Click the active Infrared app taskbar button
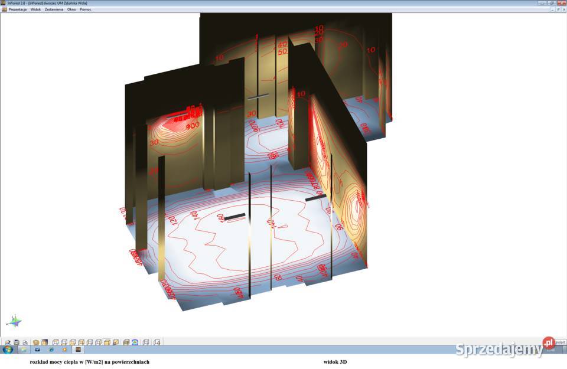The height and width of the screenshot is (369, 567). point(78,350)
